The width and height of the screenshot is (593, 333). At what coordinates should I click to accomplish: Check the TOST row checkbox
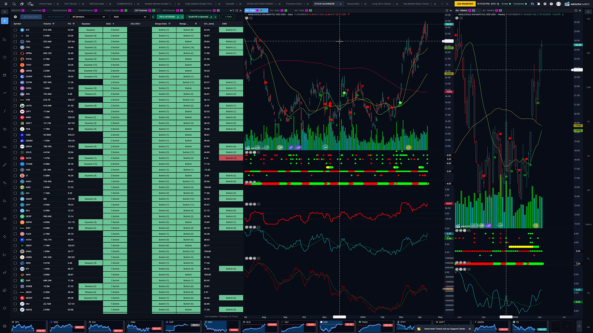point(15,65)
